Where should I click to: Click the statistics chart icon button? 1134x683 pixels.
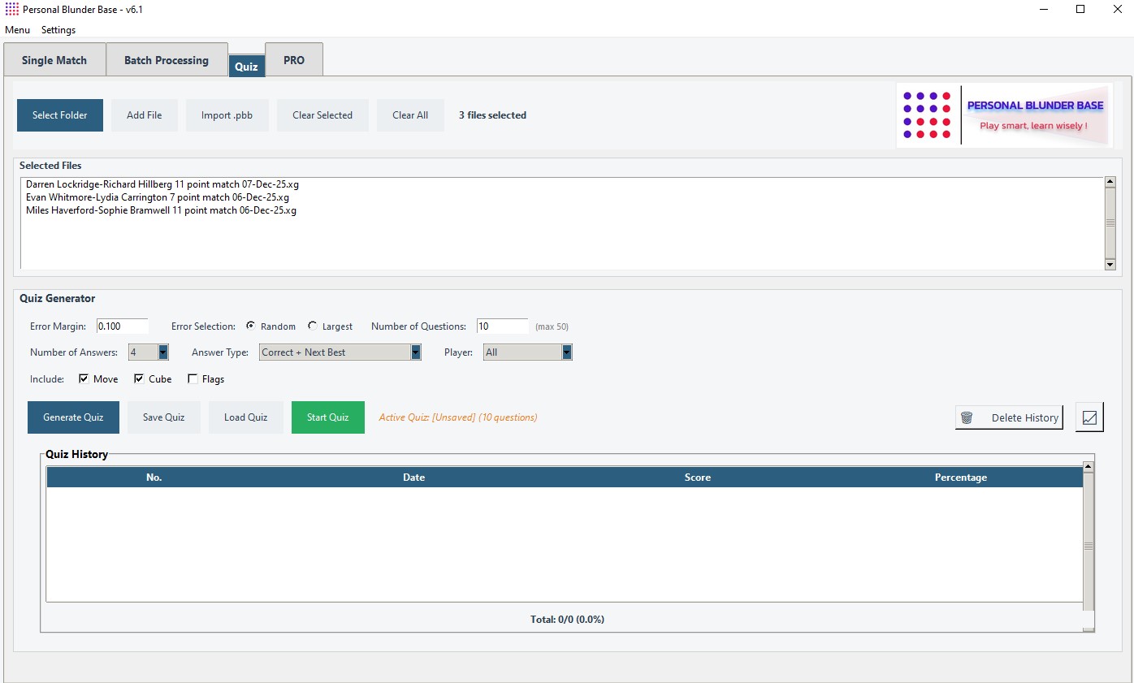(1089, 417)
